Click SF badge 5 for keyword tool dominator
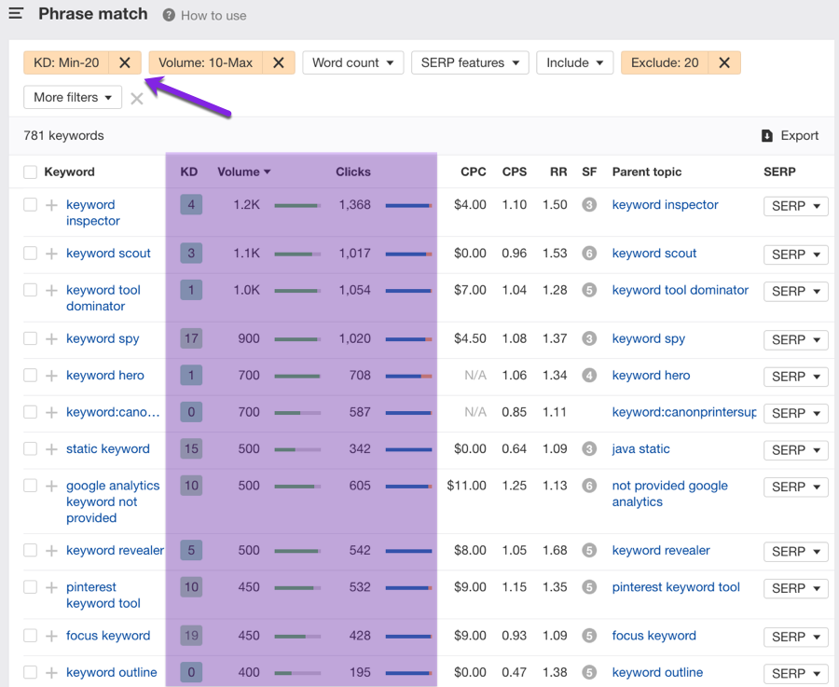This screenshot has height=687, width=839. pyautogui.click(x=589, y=291)
